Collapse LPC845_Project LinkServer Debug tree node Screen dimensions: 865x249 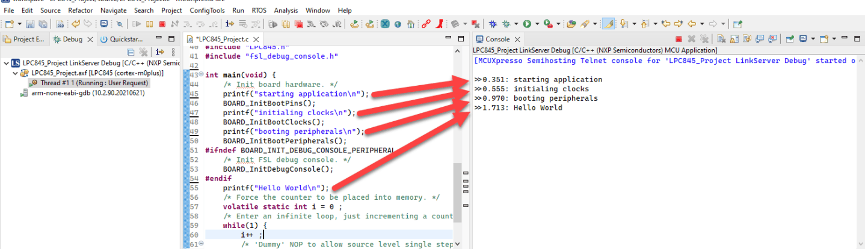pyautogui.click(x=5, y=62)
